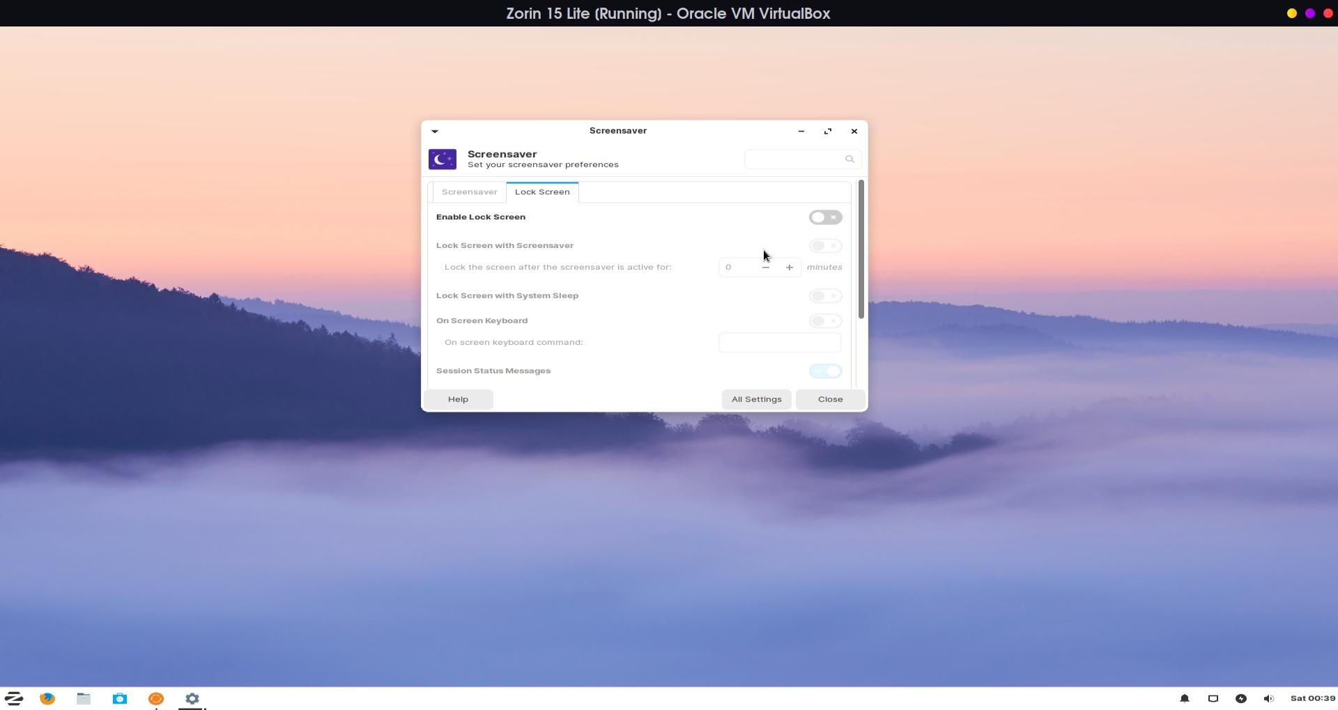Decrease lock delay minutes with minus

pos(766,268)
